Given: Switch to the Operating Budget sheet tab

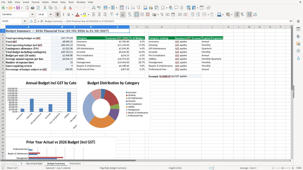Looking at the screenshot, I should [x=34, y=163].
